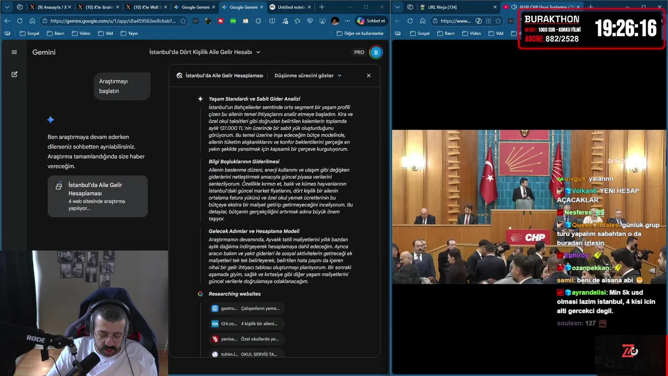The height and width of the screenshot is (376, 668).
Task: Open the tuhim.i... 'OKUL SERVİS TA...' source chip
Action: tap(246, 354)
